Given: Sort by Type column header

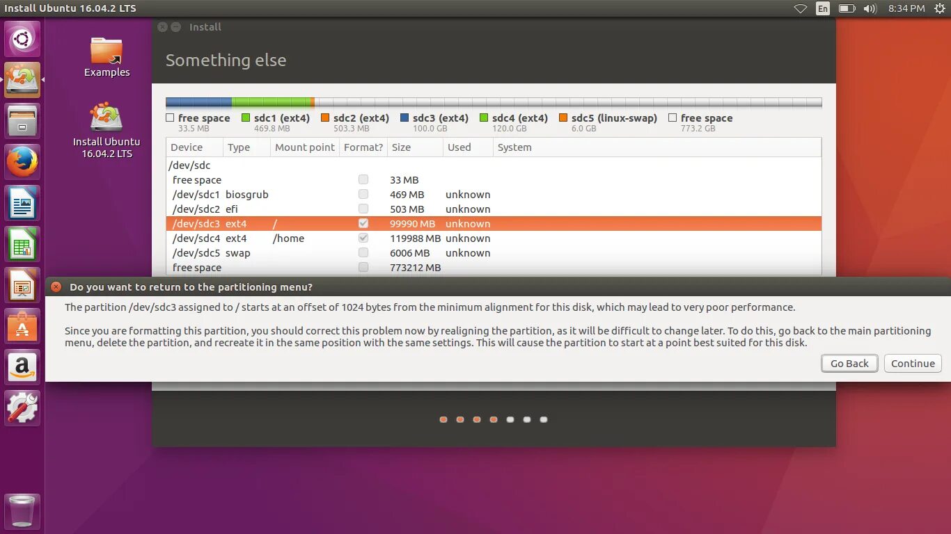Looking at the screenshot, I should click(x=246, y=147).
